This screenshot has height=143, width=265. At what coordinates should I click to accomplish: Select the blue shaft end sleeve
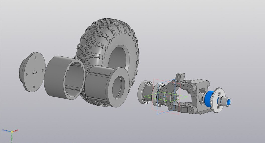(229, 102)
